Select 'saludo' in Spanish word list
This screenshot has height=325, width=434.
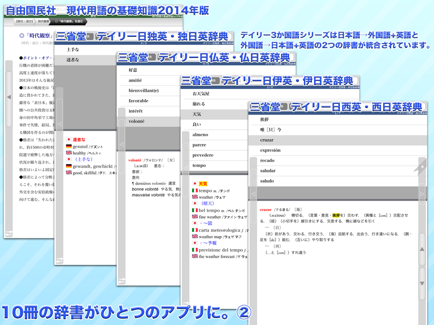point(338,181)
